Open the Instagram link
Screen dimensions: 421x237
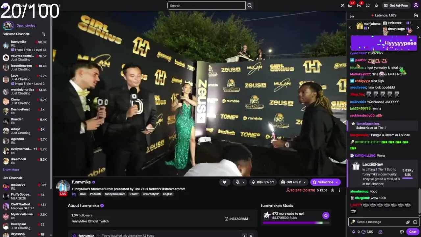236,219
